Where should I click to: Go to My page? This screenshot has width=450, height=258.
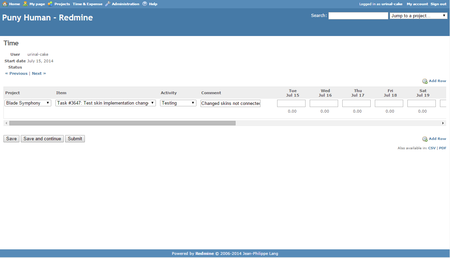tap(37, 4)
